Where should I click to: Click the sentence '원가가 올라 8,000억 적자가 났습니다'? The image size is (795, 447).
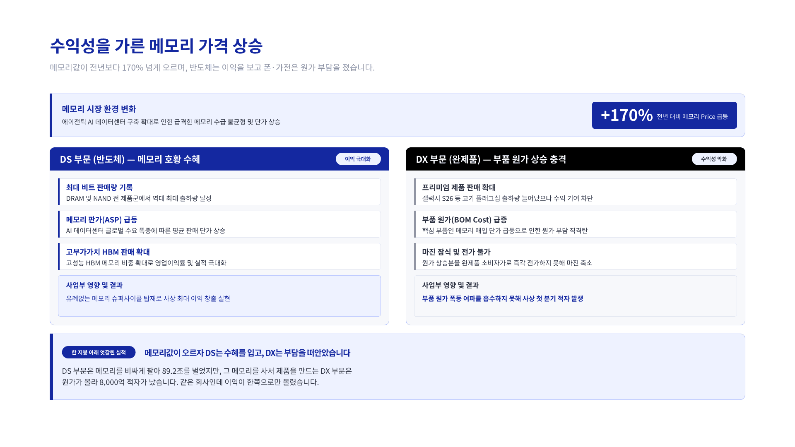point(190,382)
